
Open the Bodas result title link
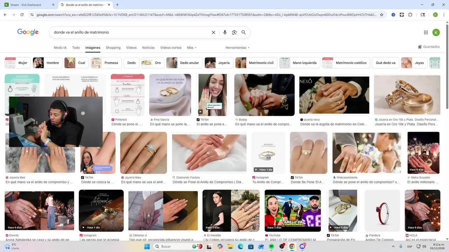263,124
